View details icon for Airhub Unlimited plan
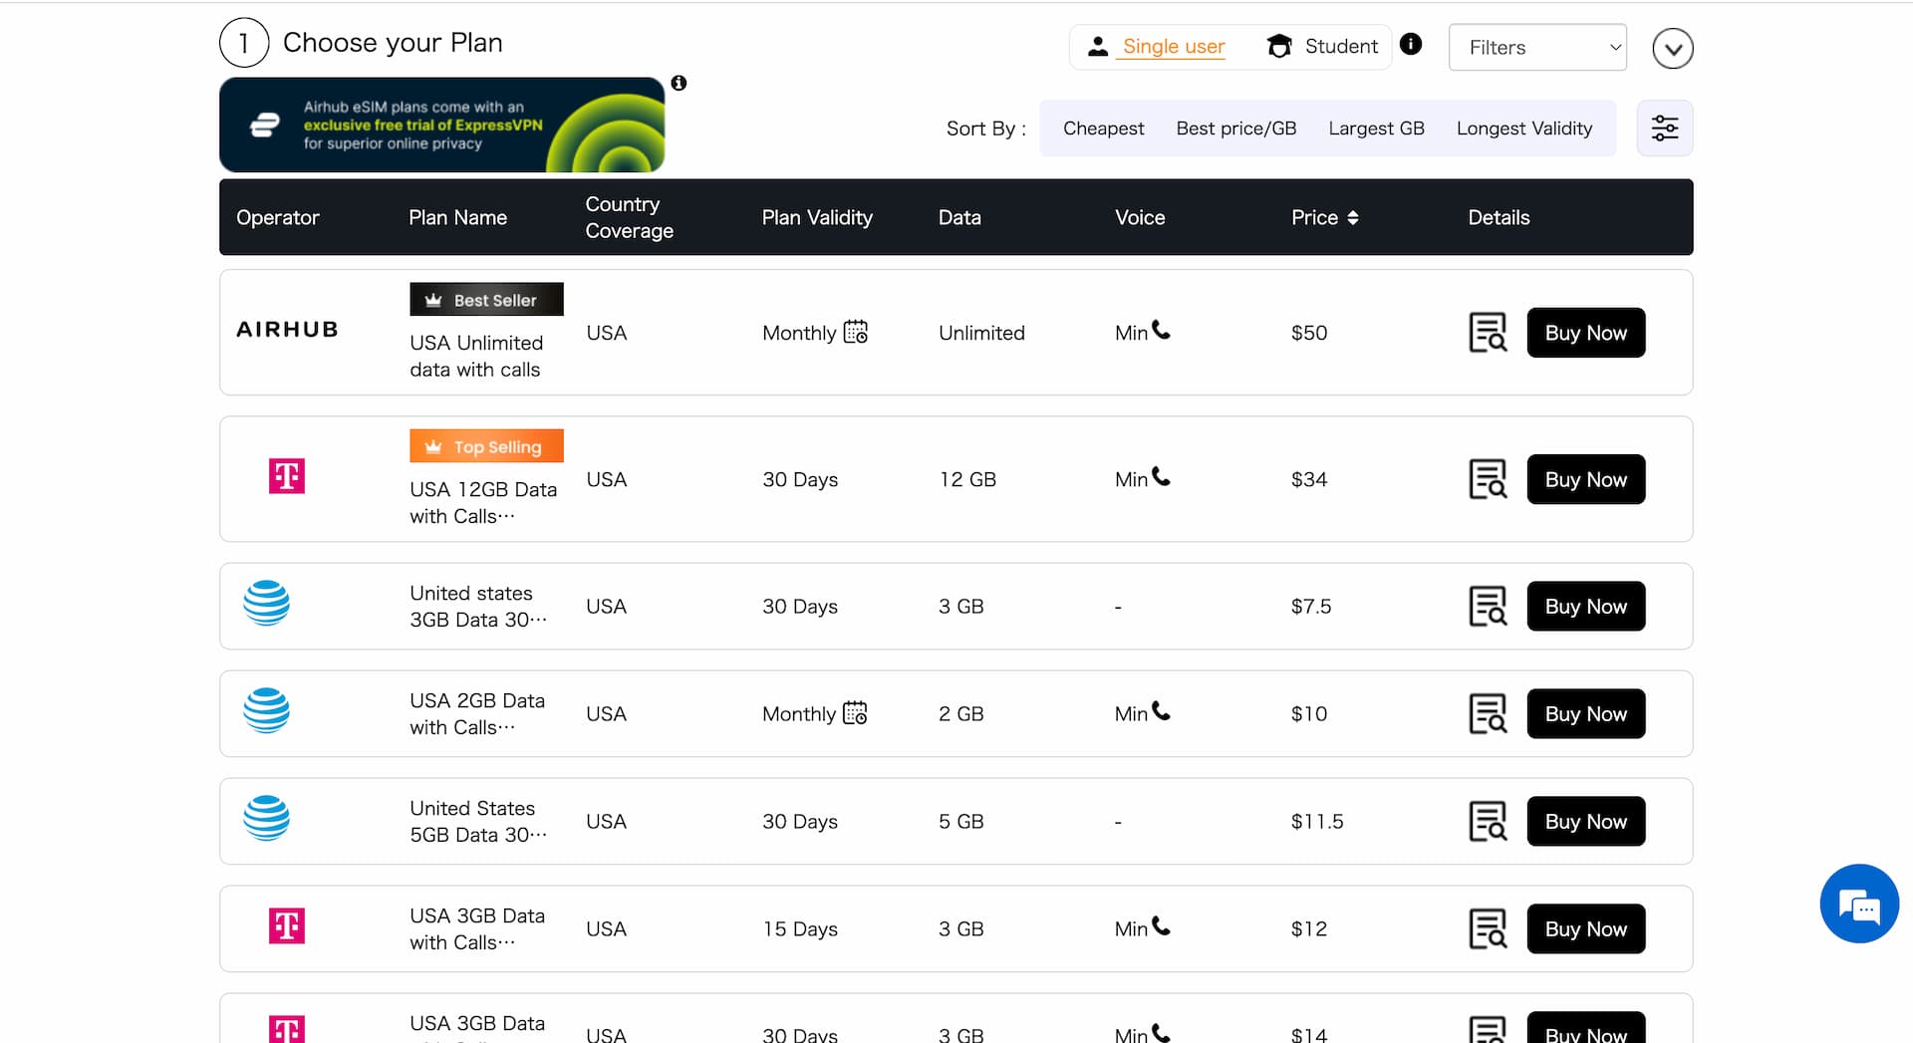Screen dimensions: 1913x1043 coord(1487,333)
